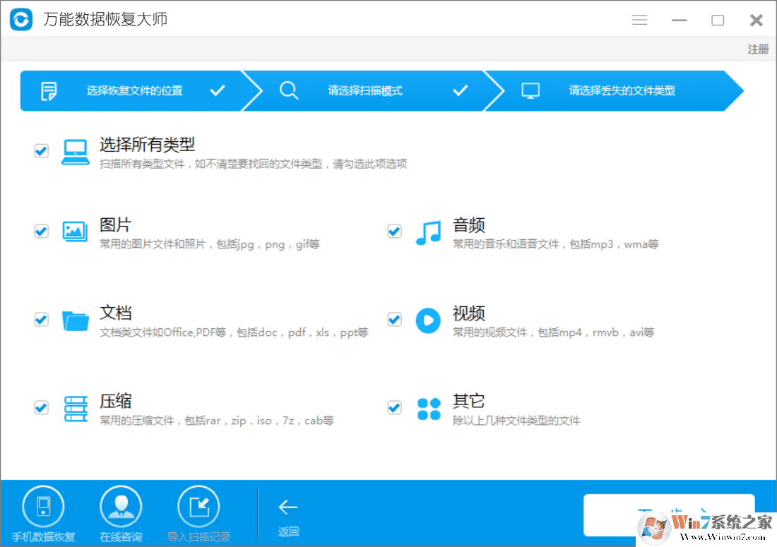The width and height of the screenshot is (777, 547).
Task: Go to 选择恢复文件的位置 step tab
Action: [x=134, y=90]
